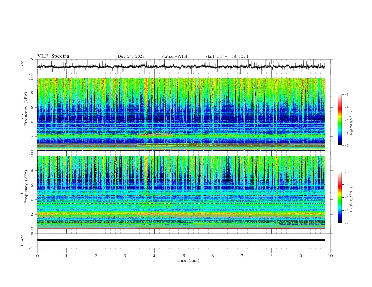Click the "-5" label on the lower colorbar
Image resolution: width=372 pixels, height=287 pixels.
click(x=347, y=197)
